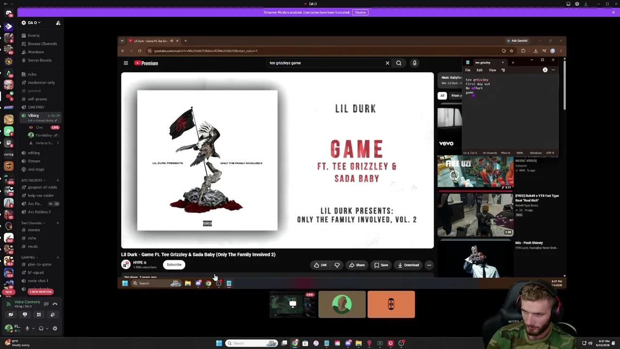Open the YouTube guide hamburger menu
This screenshot has height=349, width=620.
tap(125, 63)
